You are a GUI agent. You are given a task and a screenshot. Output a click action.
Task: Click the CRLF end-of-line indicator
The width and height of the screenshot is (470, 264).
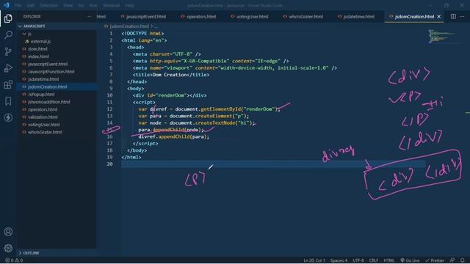pyautogui.click(x=374, y=260)
